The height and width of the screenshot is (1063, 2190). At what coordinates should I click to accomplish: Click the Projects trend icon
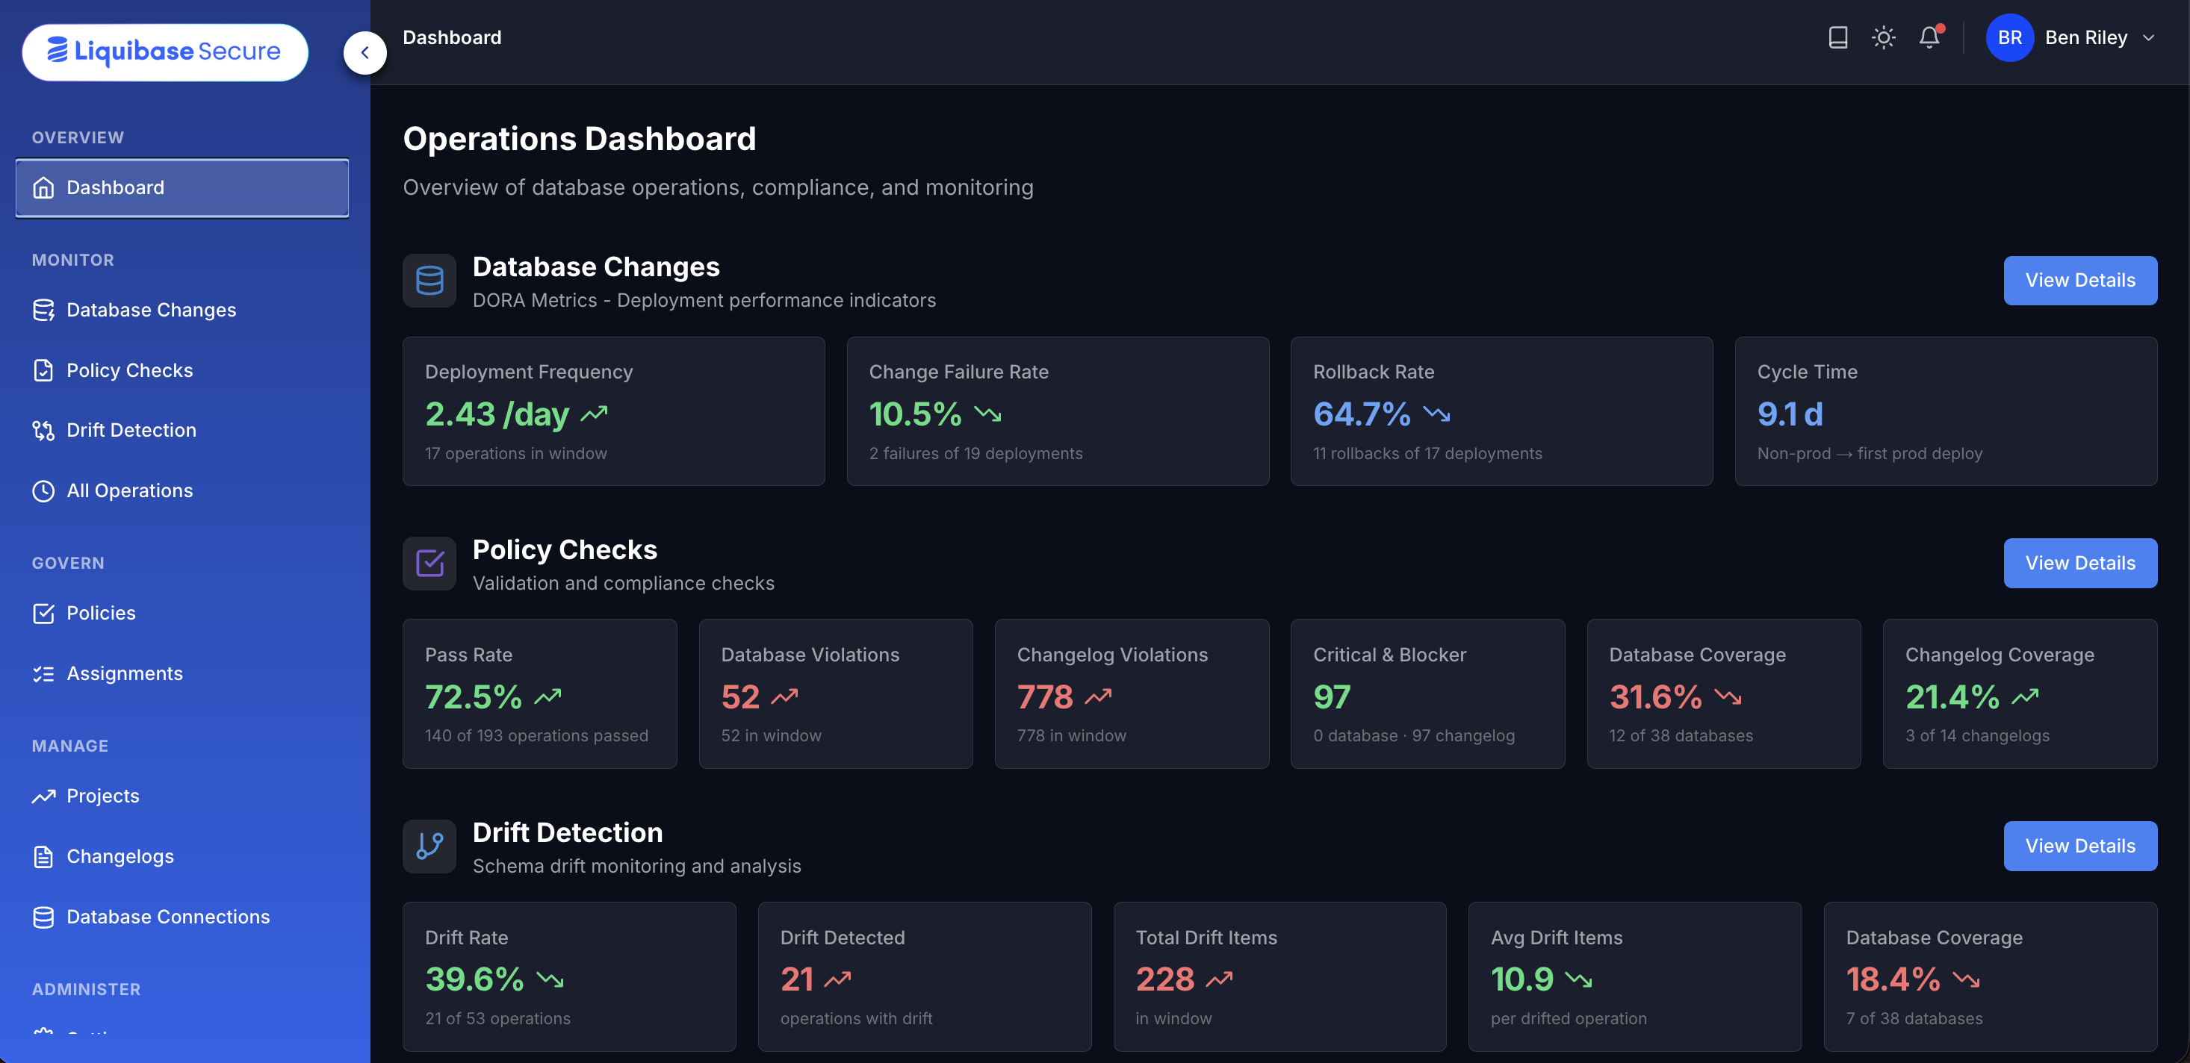pyautogui.click(x=43, y=797)
